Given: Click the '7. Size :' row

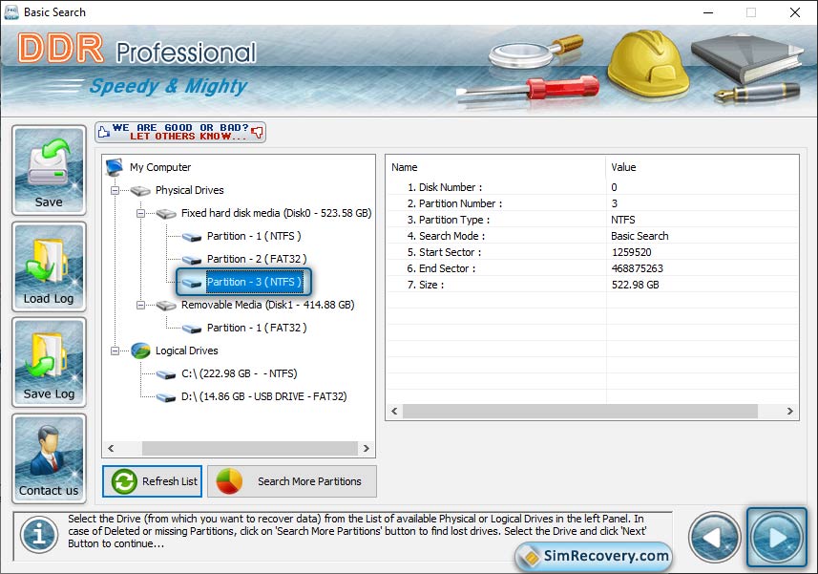Looking at the screenshot, I should (593, 285).
